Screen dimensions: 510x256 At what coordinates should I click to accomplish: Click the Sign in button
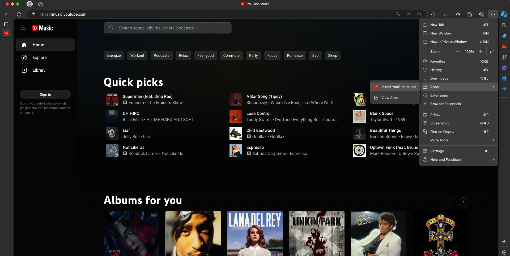(45, 94)
